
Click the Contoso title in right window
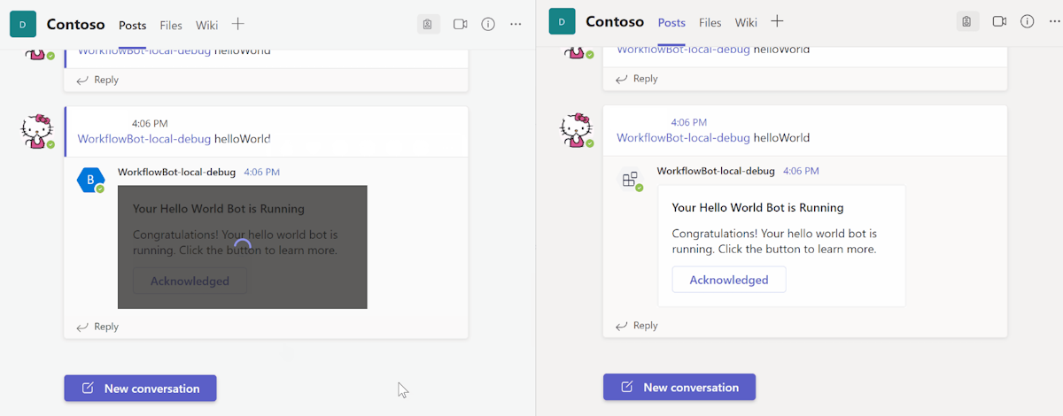click(x=615, y=22)
